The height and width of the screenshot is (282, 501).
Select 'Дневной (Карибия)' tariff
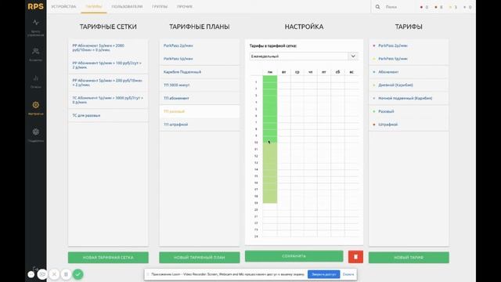click(x=409, y=85)
